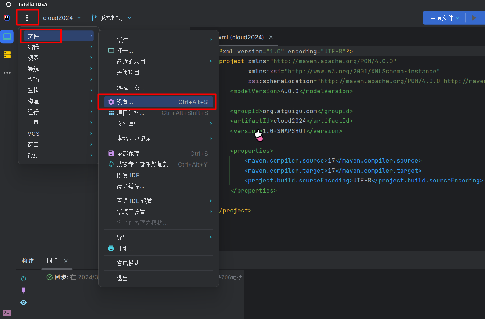Pin the build tab with pin icon
The height and width of the screenshot is (319, 485).
[x=24, y=290]
